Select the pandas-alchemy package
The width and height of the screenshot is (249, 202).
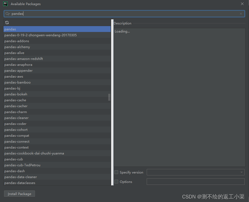click(x=57, y=47)
